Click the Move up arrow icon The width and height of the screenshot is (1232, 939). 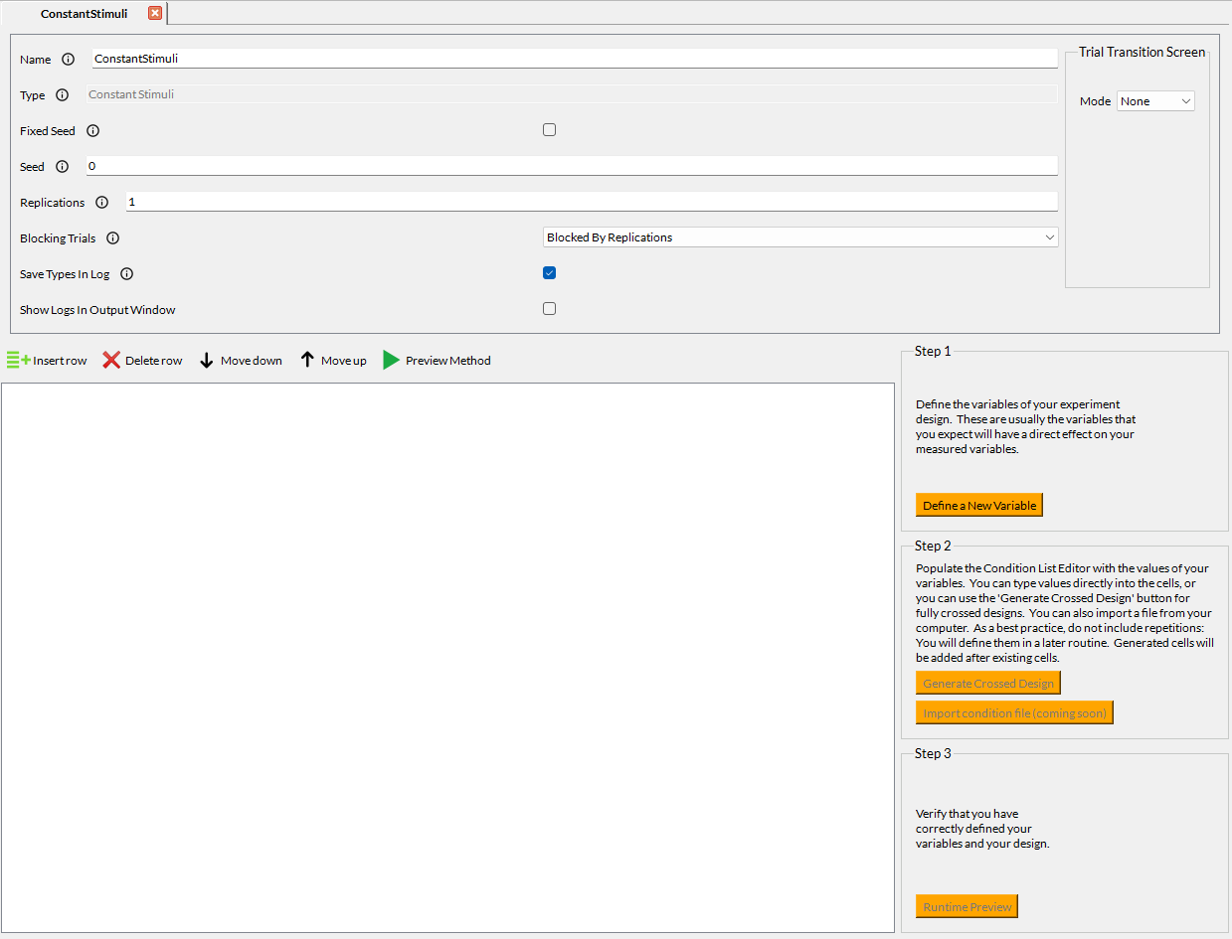tap(307, 361)
